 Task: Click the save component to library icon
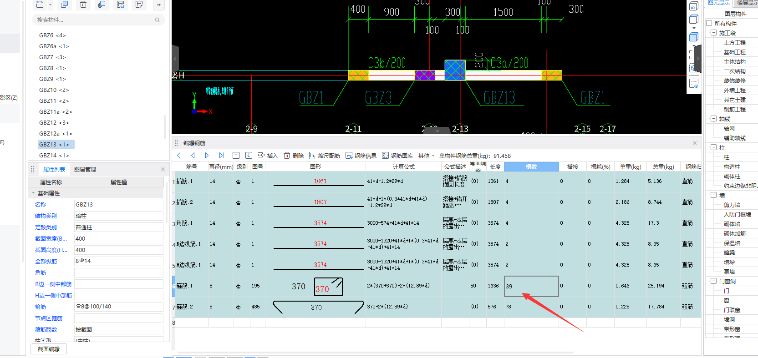(121, 5)
